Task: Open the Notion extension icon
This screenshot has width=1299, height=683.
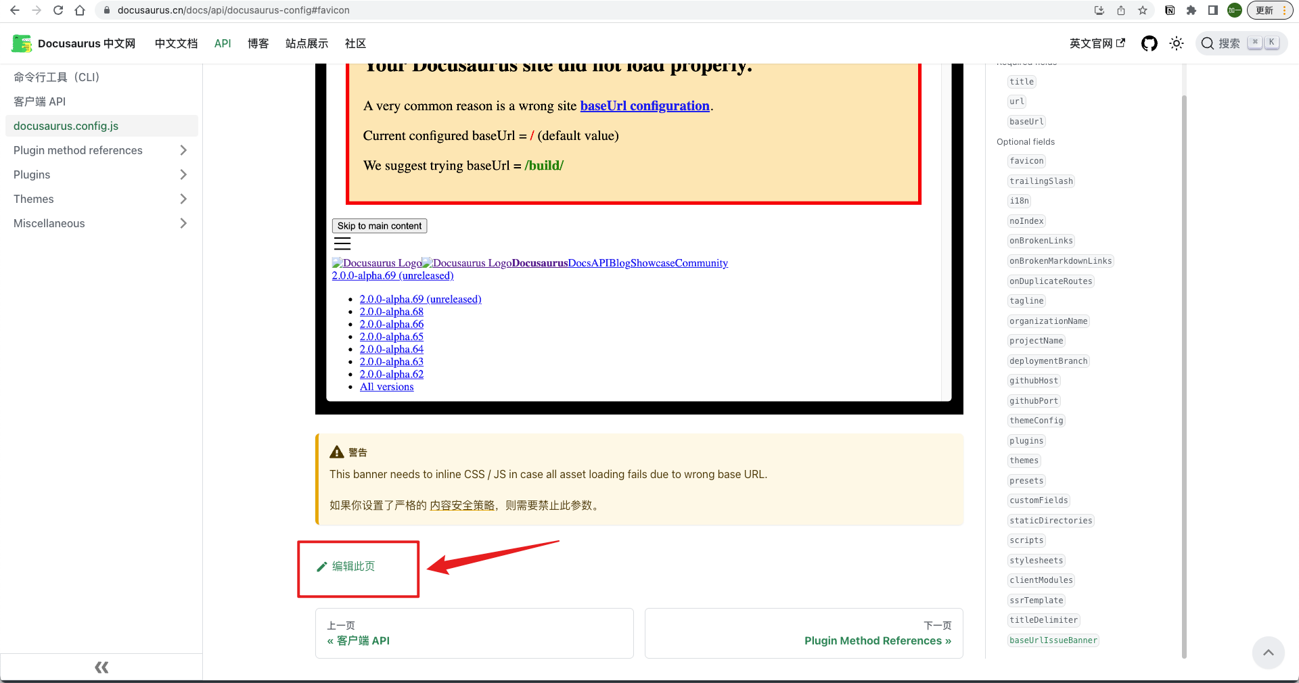Action: click(x=1170, y=10)
